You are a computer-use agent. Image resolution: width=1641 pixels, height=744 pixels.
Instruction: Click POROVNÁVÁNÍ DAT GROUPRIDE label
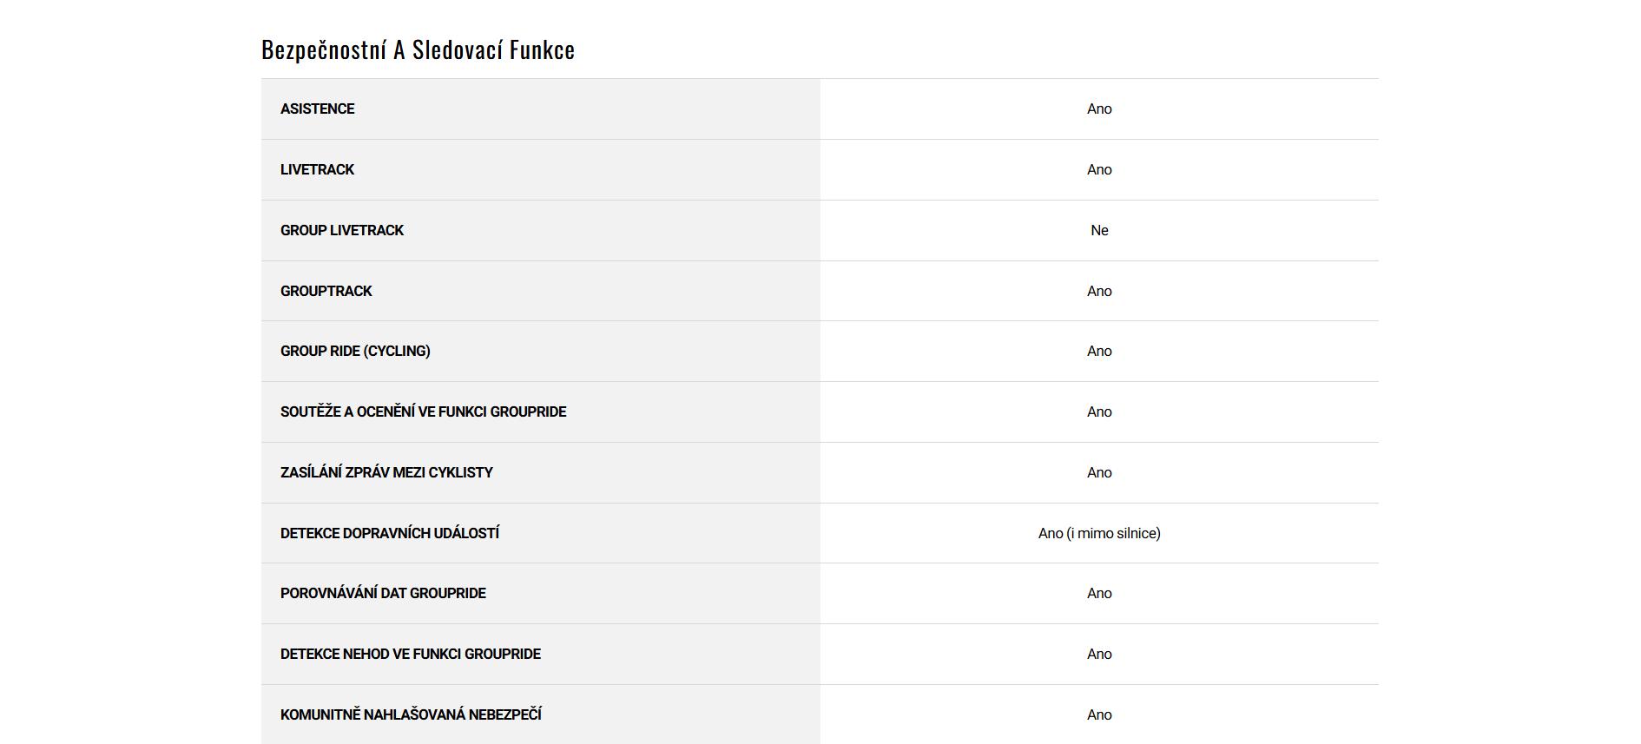tap(383, 593)
